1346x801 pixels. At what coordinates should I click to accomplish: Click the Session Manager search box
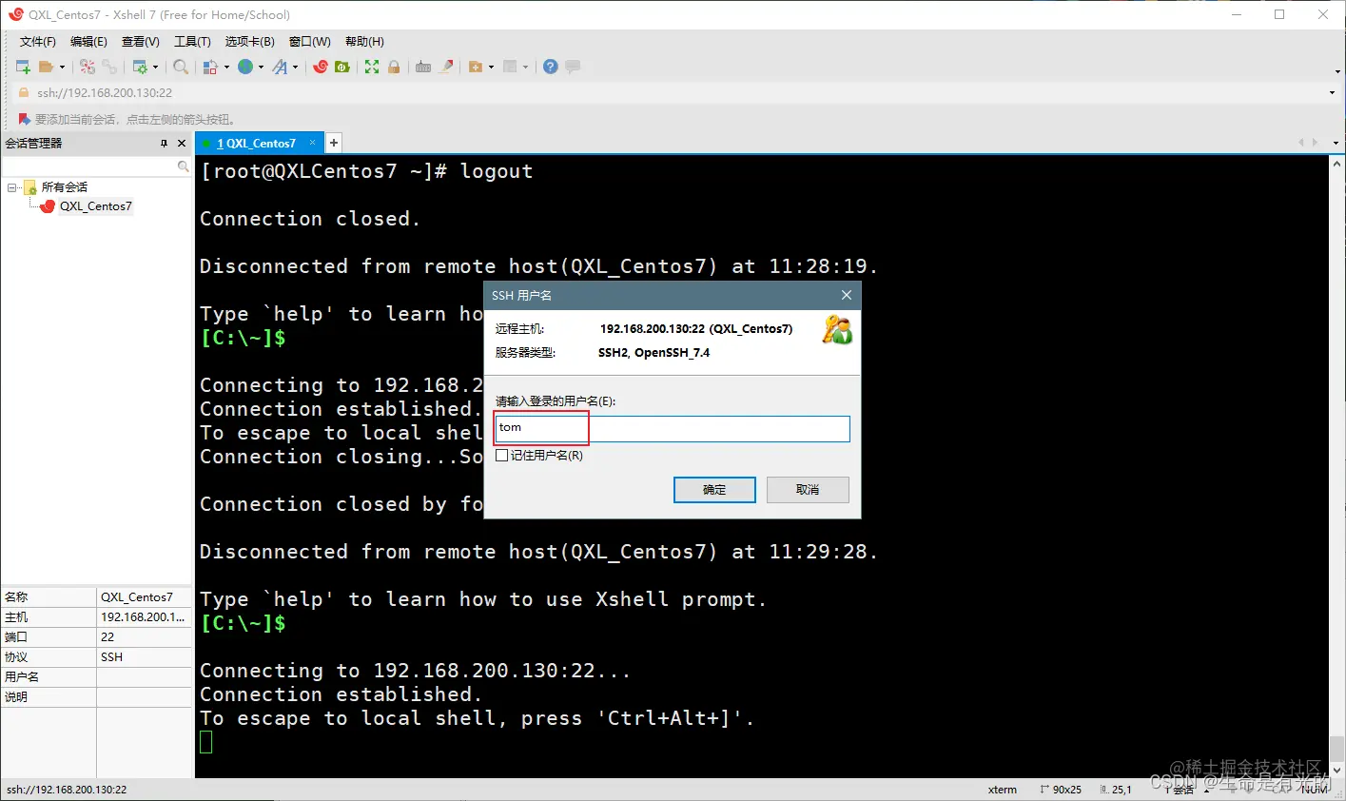click(89, 166)
